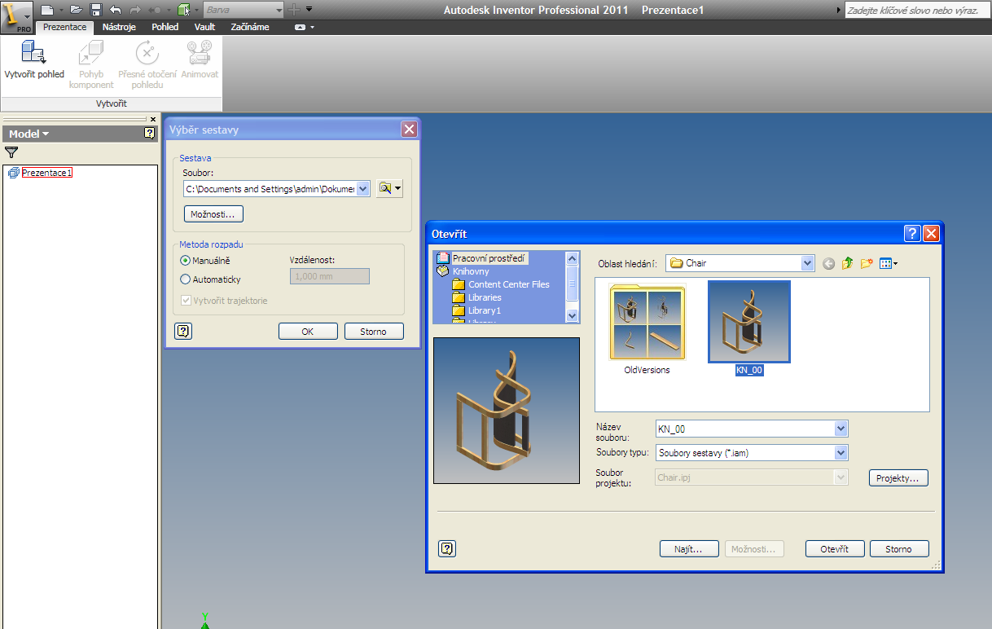Select Knihovny in the Otevřít location tree
This screenshot has width=992, height=629.
click(x=471, y=271)
